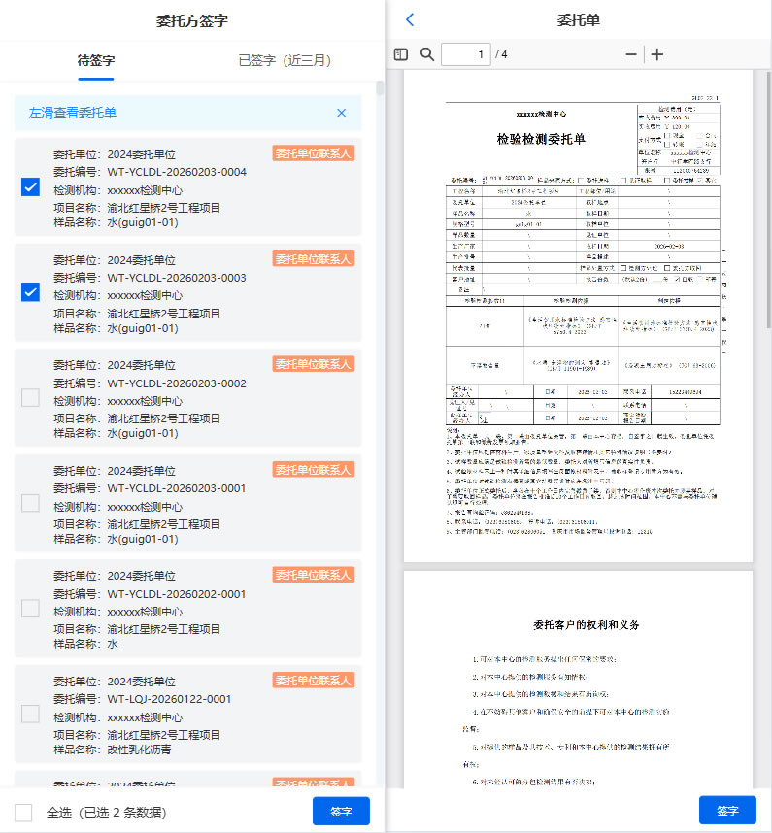Enable the 全选 select-all checkbox
Image resolution: width=772 pixels, height=833 pixels.
(24, 813)
